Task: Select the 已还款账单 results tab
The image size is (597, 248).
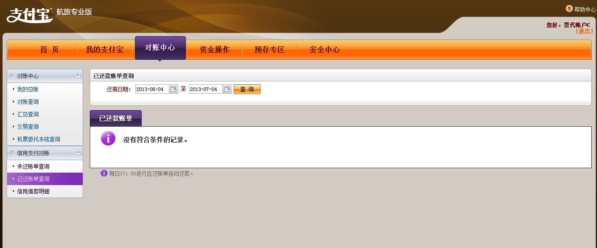Action: click(116, 119)
